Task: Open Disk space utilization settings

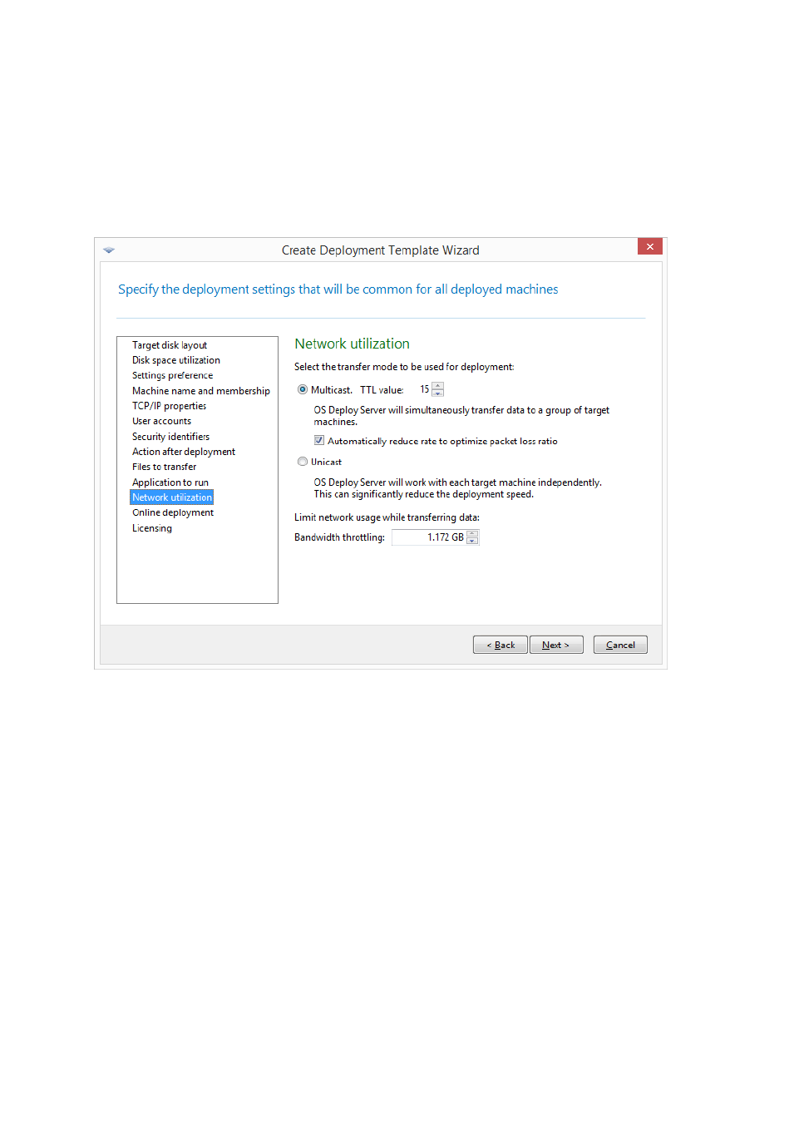Action: click(176, 360)
